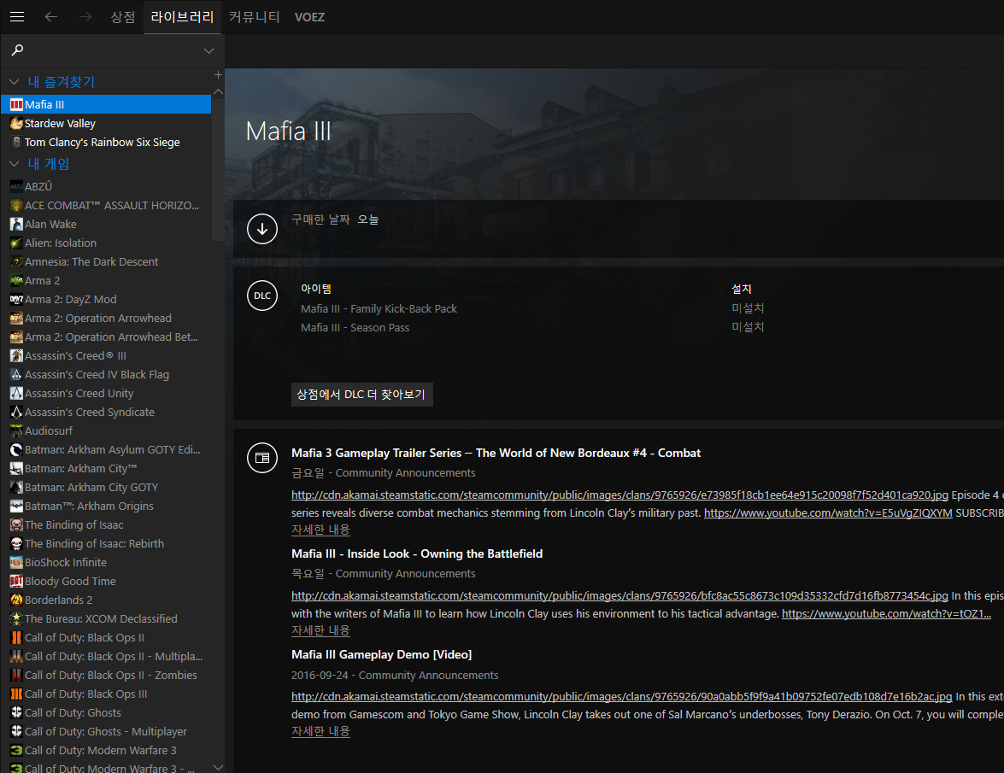The height and width of the screenshot is (773, 1004).
Task: Select Assassin's Creed IV Black Flag
Action: [106, 375]
